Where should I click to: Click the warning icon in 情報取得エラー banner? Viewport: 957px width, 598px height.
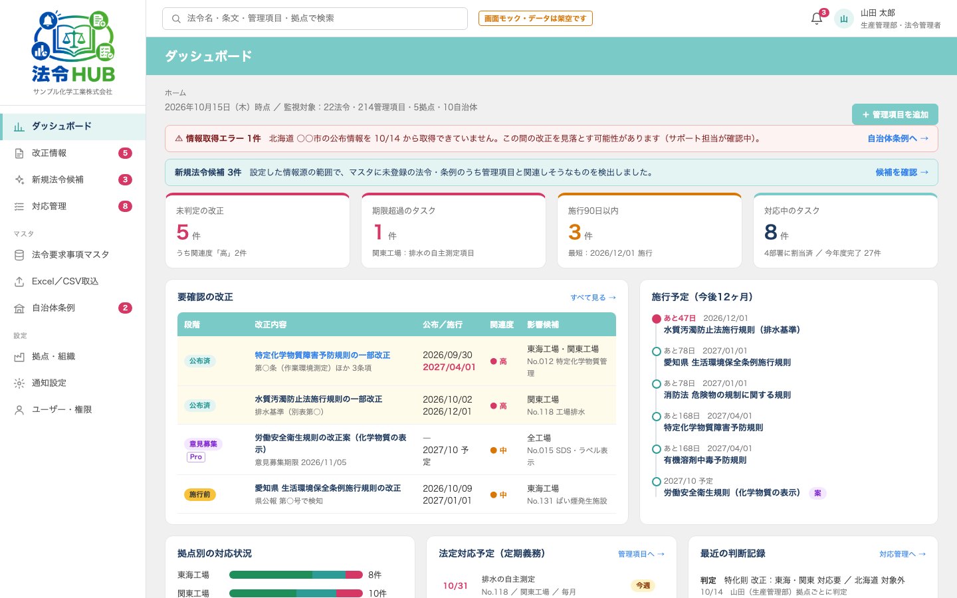pyautogui.click(x=179, y=139)
